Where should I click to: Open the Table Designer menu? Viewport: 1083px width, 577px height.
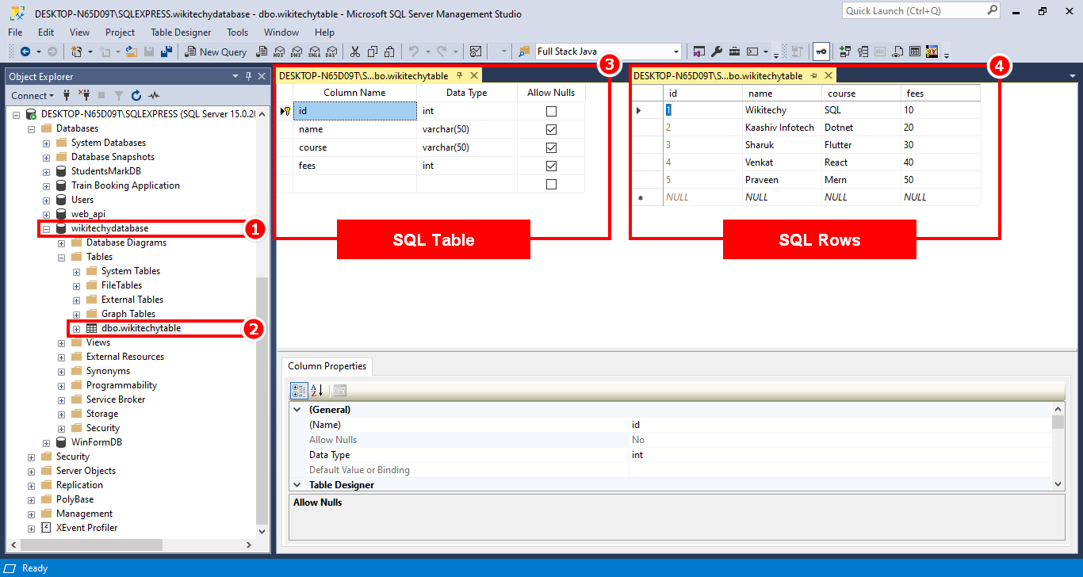click(182, 32)
